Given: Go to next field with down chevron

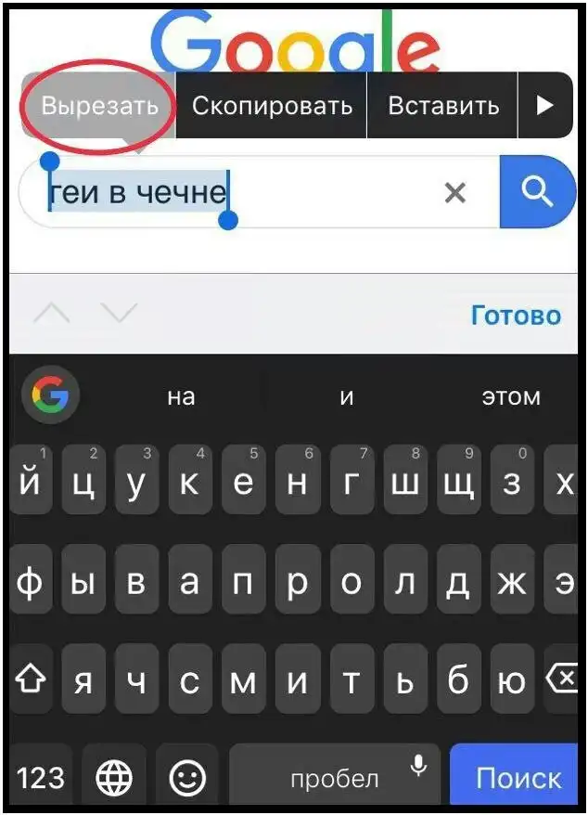Looking at the screenshot, I should [x=120, y=313].
